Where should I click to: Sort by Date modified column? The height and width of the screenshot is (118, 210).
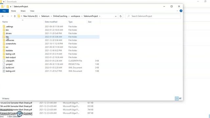pyautogui.click(x=51, y=22)
